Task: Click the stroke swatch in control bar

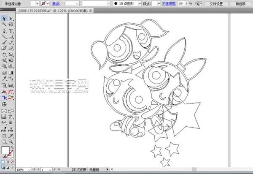Action: pos(43,3)
